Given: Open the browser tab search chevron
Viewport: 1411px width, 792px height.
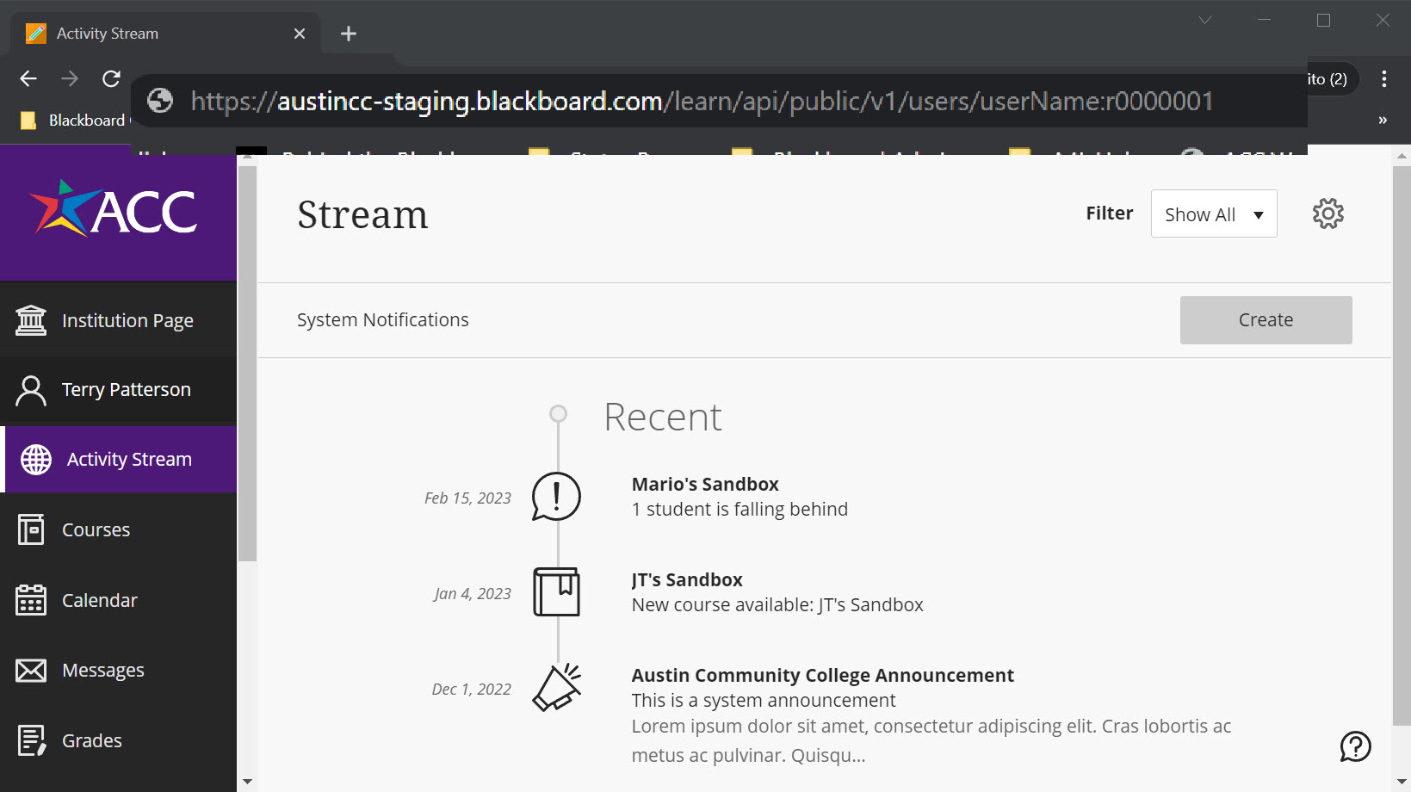Looking at the screenshot, I should pos(1204,19).
